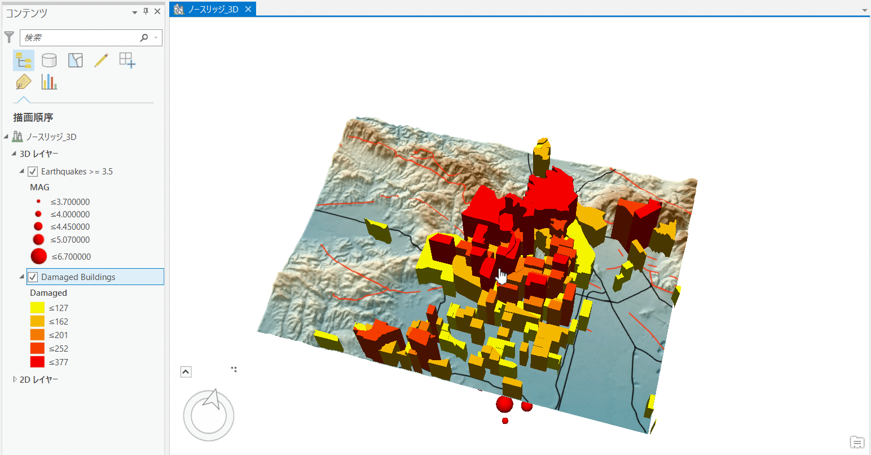871x455 pixels.
Task: Select list by labeling (tag icon)
Action: (23, 81)
